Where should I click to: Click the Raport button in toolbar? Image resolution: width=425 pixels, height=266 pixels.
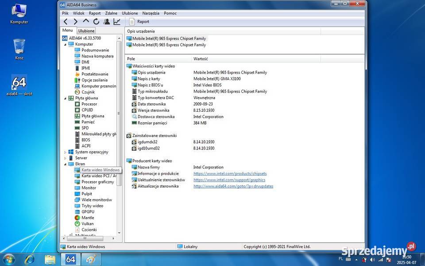coord(139,21)
